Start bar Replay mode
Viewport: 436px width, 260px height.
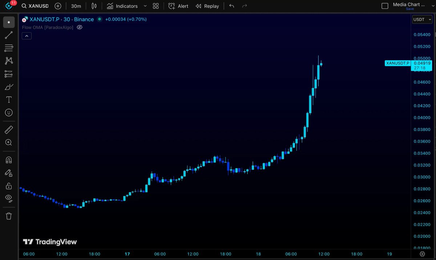(207, 6)
